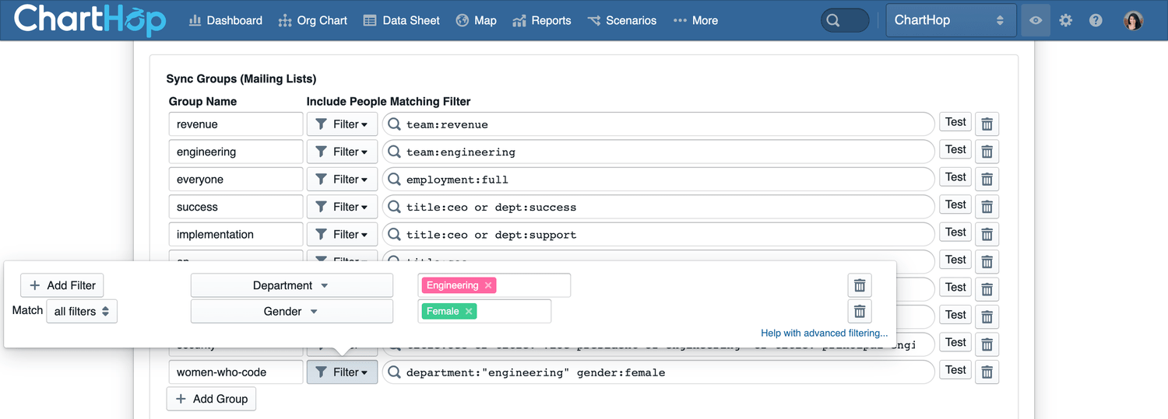Screen dimensions: 1168x419
Task: Test the success group filter
Action: (955, 204)
